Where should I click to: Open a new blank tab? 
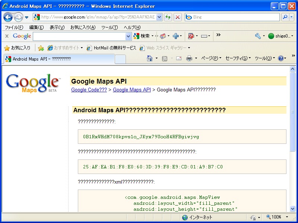point(120,59)
